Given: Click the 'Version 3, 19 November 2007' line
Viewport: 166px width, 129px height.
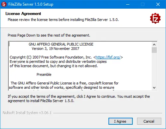Looking at the screenshot, I should click(56, 49).
